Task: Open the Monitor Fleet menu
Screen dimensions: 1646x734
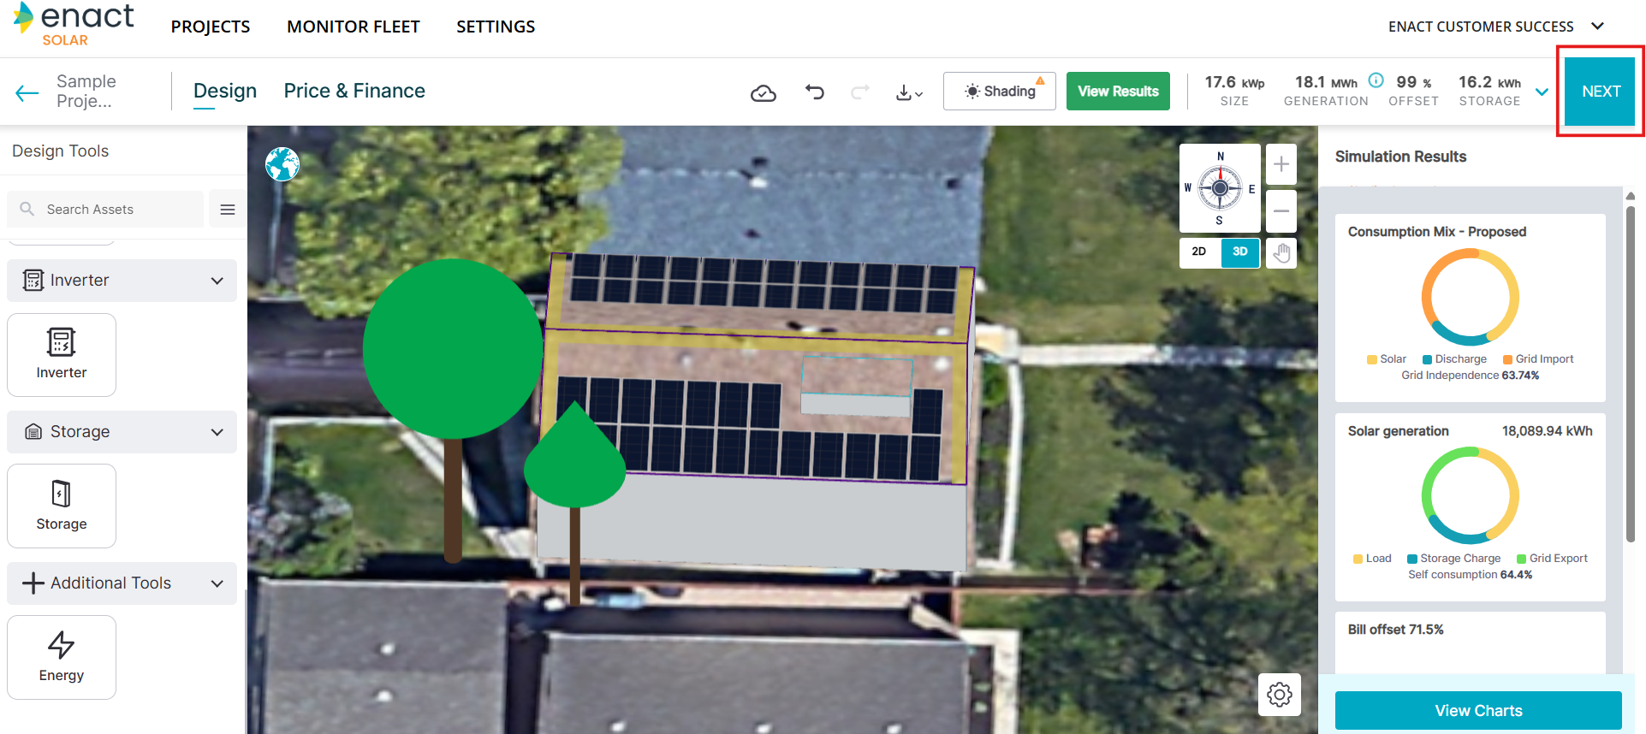Action: [x=353, y=27]
